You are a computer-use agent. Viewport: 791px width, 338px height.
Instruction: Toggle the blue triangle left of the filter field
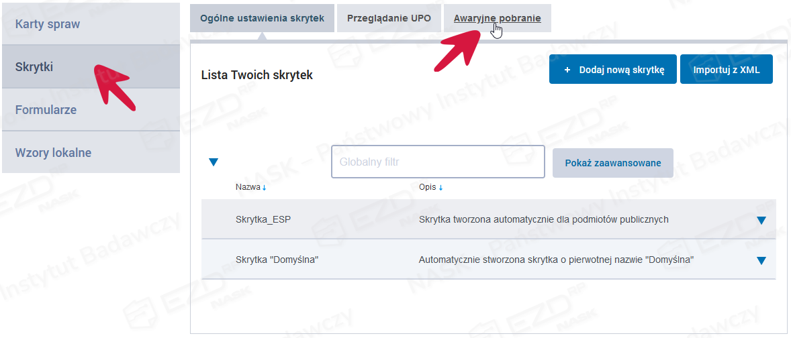214,162
